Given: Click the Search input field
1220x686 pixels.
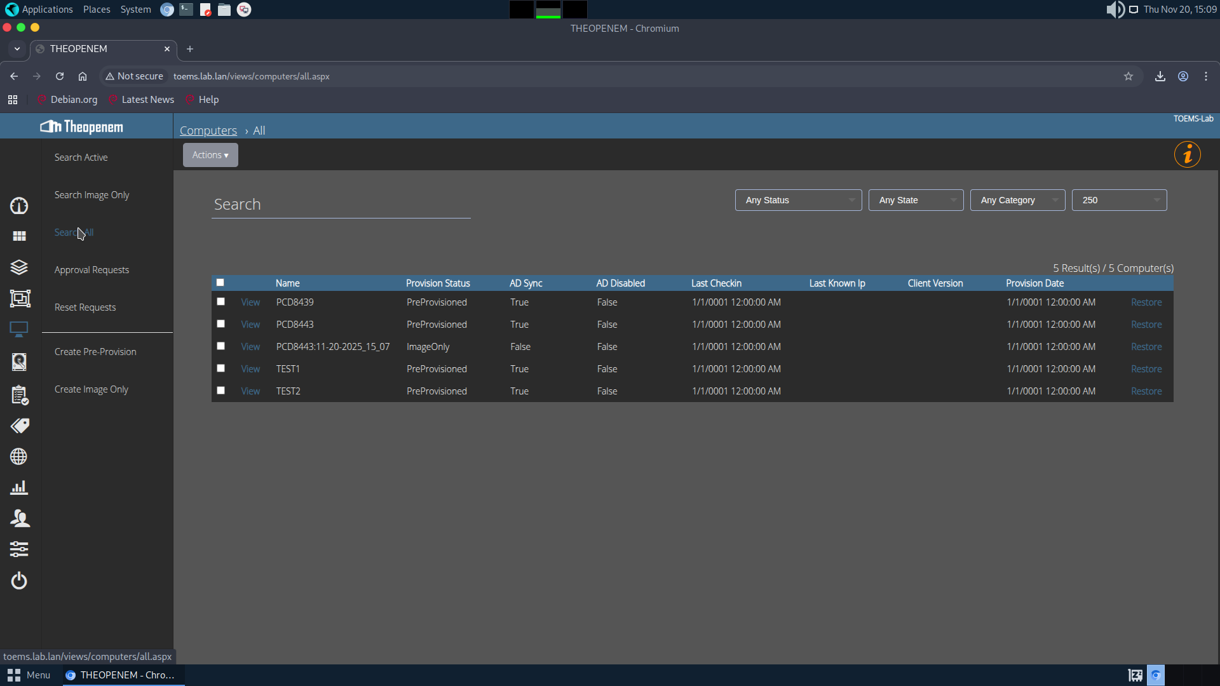Looking at the screenshot, I should (x=341, y=205).
